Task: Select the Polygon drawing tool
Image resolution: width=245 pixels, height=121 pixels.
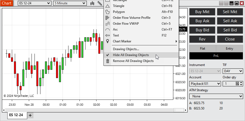Action: pyautogui.click(x=119, y=12)
